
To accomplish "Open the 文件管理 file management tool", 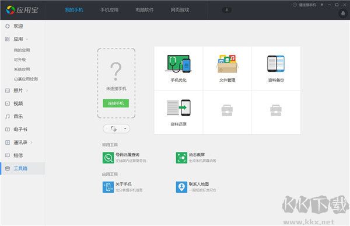I will coord(228,68).
